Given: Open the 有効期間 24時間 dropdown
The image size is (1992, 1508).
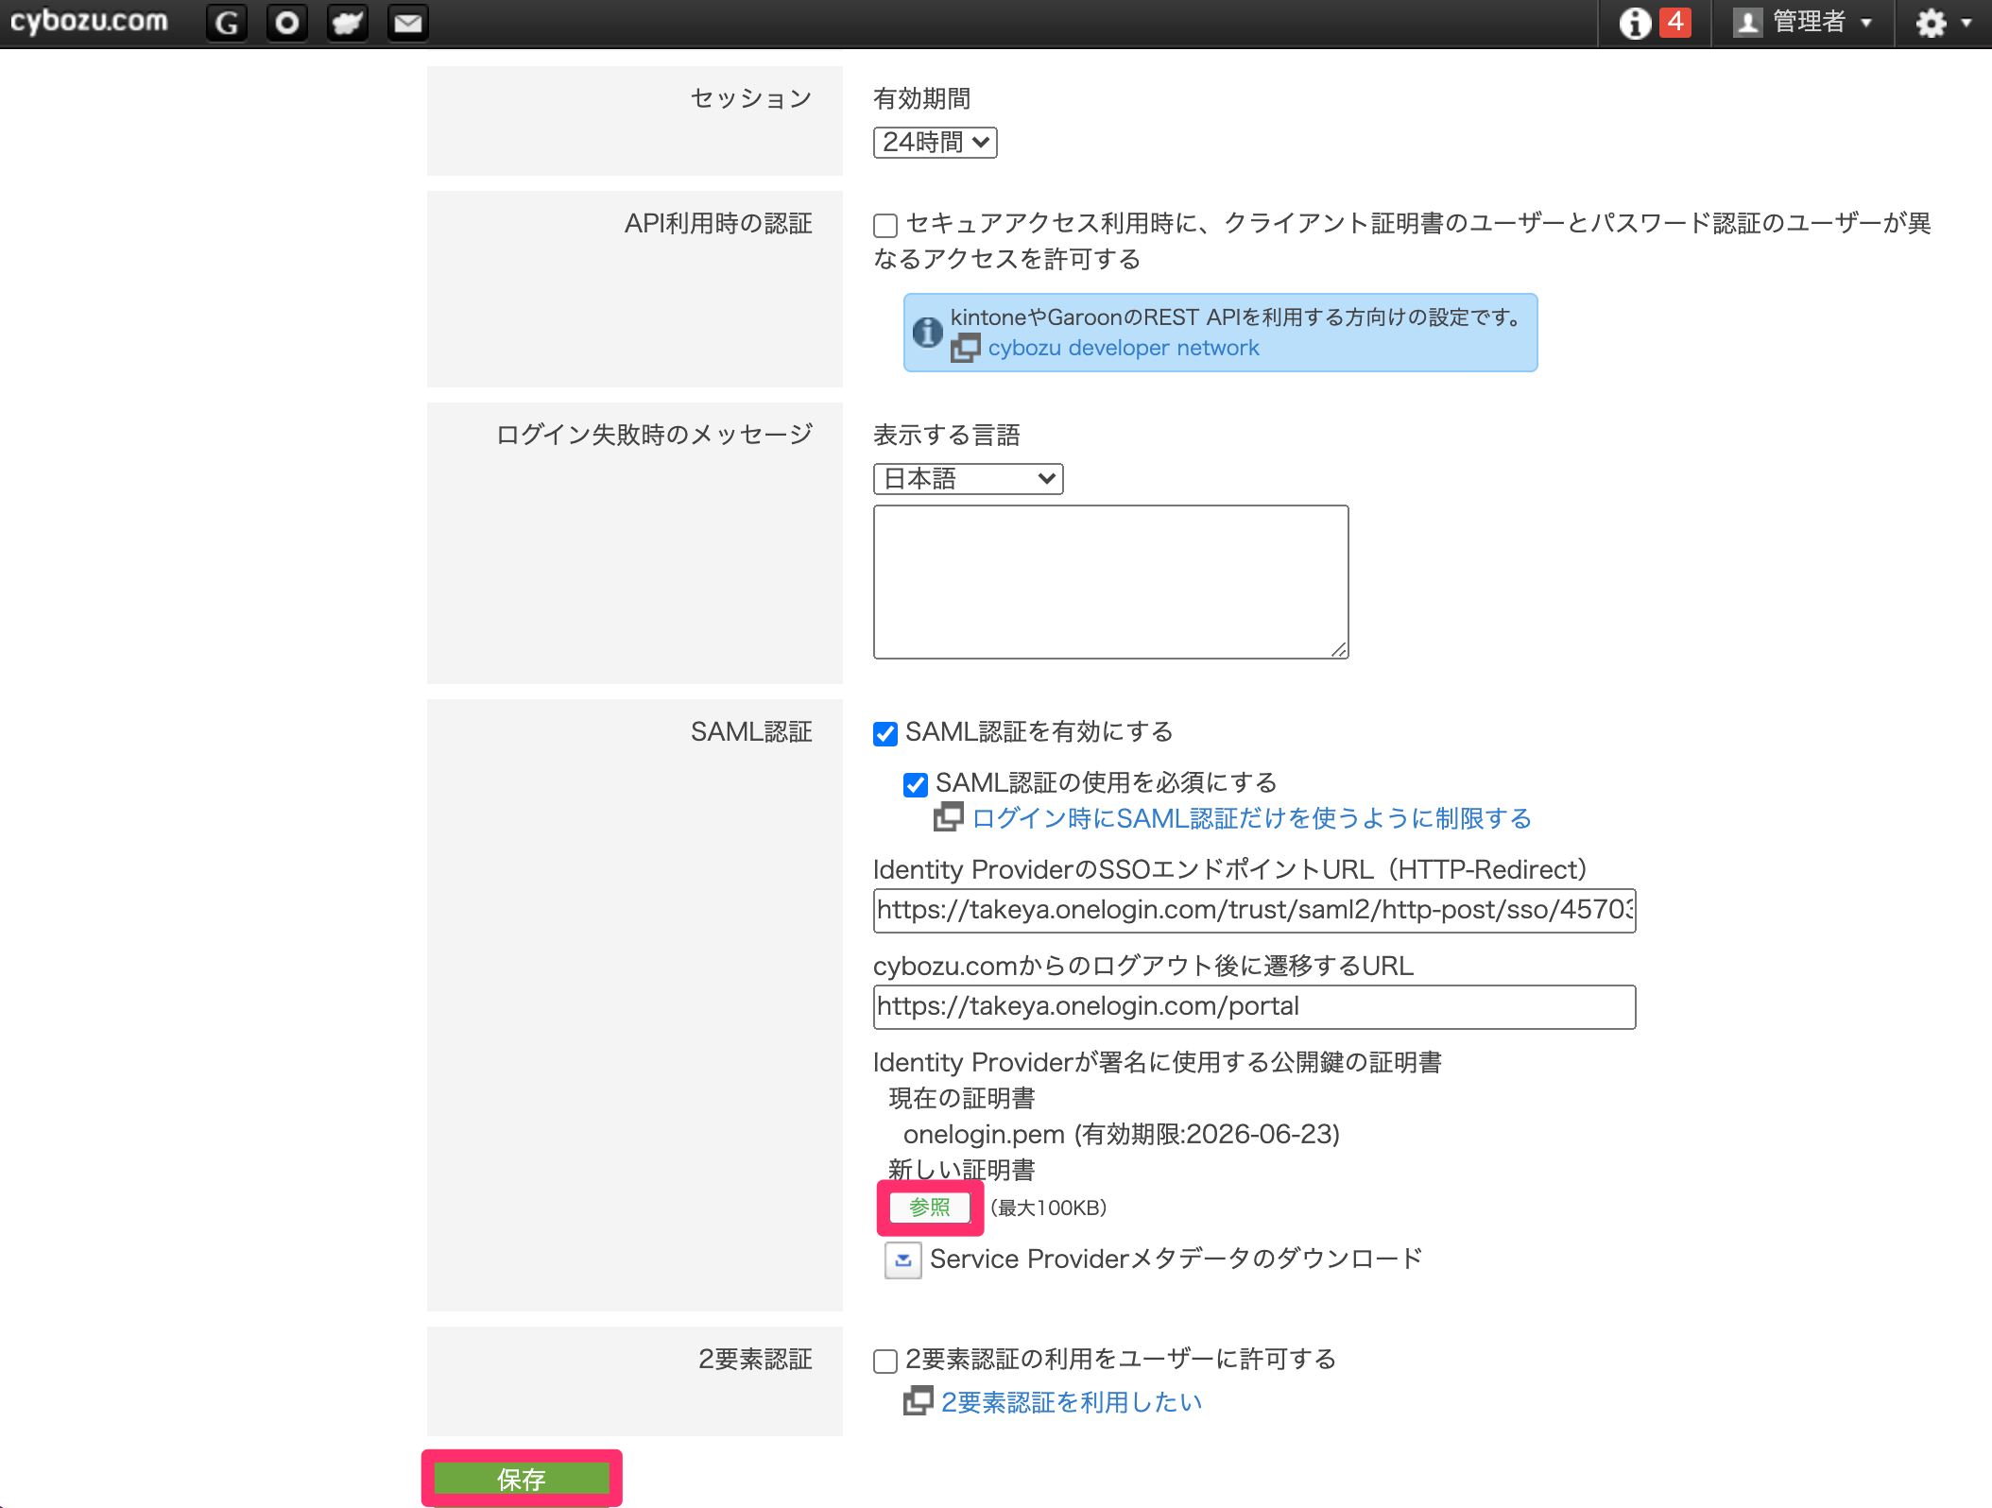Looking at the screenshot, I should coord(935,143).
